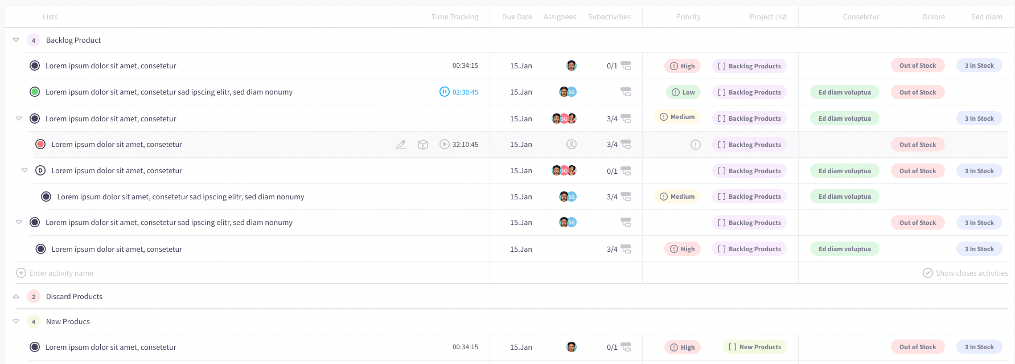Image resolution: width=1015 pixels, height=364 pixels.
Task: Toggle the red status circle
Action: click(40, 145)
